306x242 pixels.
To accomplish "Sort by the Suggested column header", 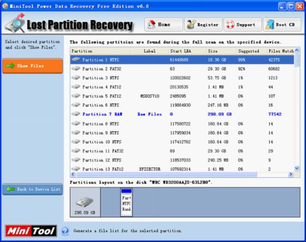I will pos(251,51).
